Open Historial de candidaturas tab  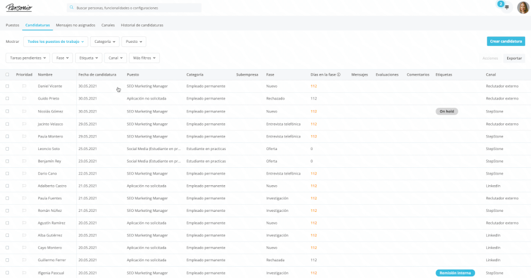[142, 26]
